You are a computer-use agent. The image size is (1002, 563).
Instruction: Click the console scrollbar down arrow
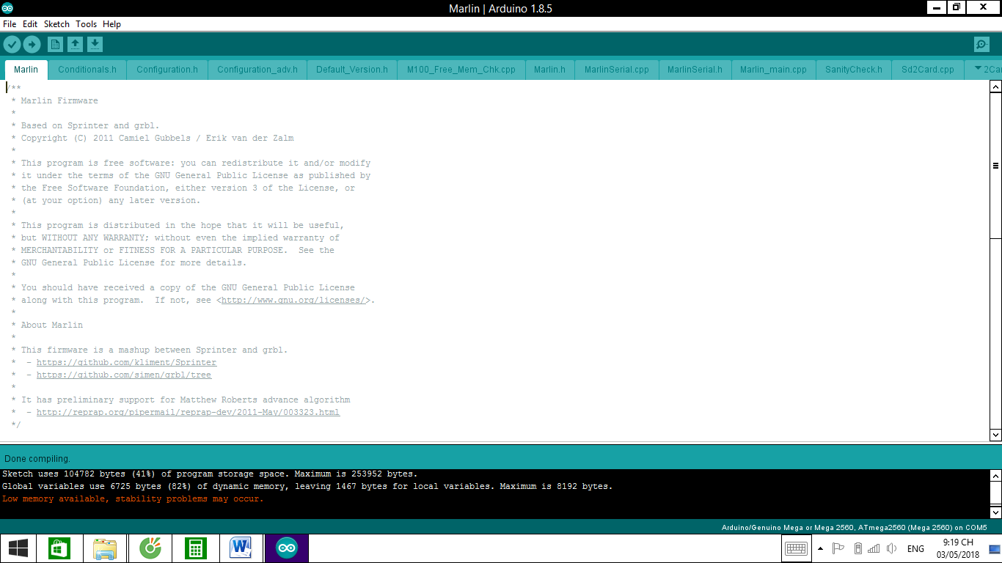tap(995, 512)
